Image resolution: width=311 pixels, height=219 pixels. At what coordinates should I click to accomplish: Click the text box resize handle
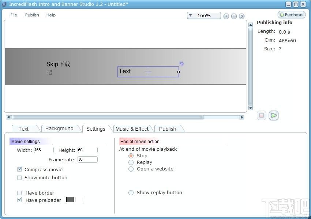[x=179, y=72]
